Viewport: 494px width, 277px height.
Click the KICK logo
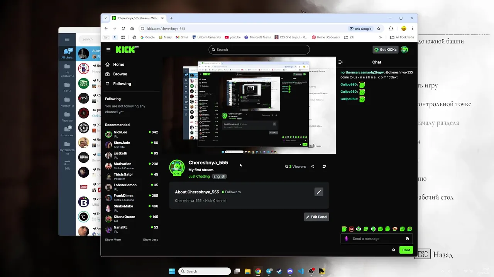pos(126,49)
